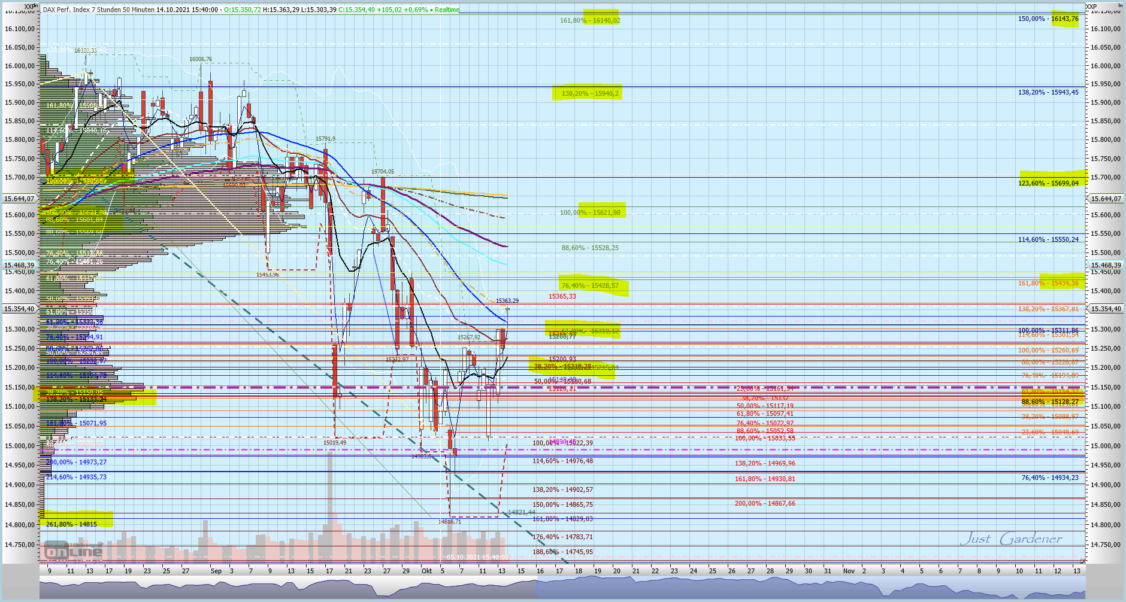Select the orange 23,60% - 15048,69 label
The image size is (1126, 602).
1050,432
